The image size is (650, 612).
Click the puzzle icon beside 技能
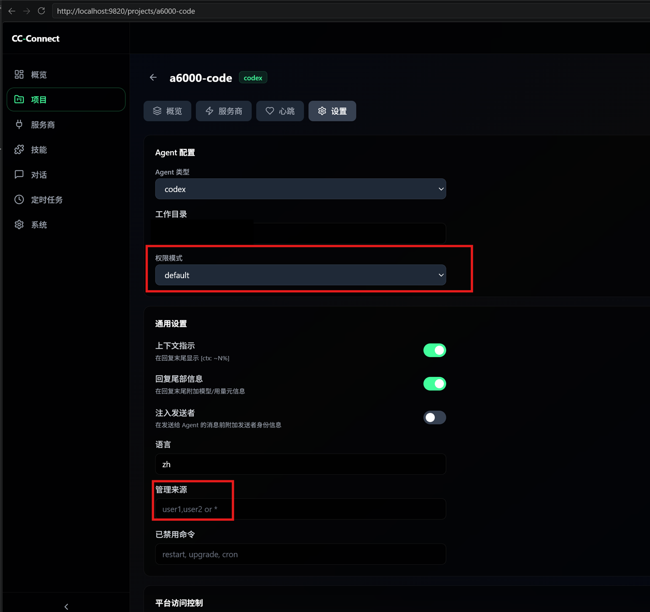(19, 149)
